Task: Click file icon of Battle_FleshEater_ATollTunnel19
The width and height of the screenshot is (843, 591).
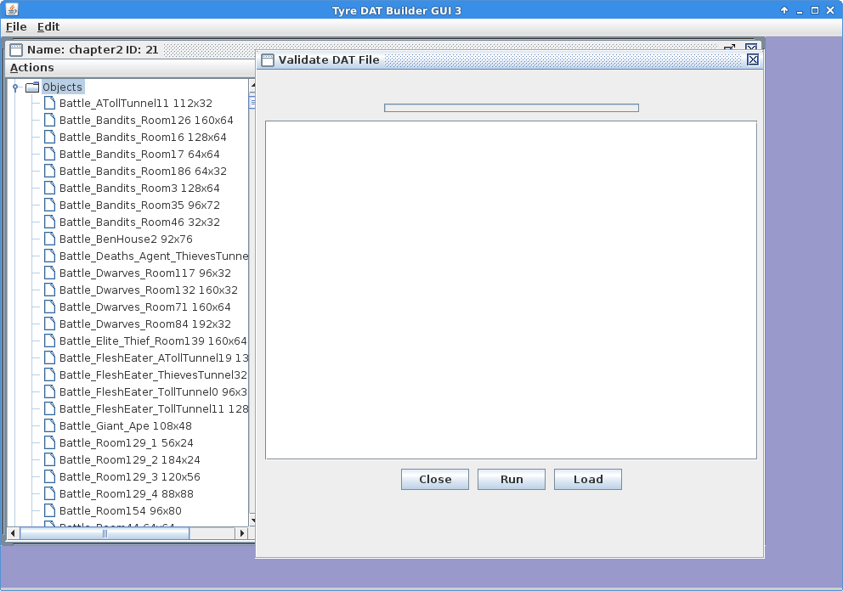Action: [49, 357]
